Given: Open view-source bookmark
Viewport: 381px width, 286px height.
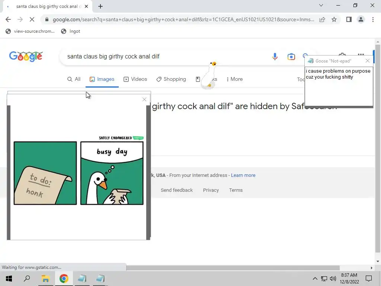Looking at the screenshot, I should pos(30,31).
